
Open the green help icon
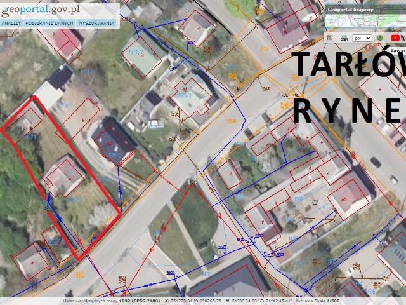[379, 38]
